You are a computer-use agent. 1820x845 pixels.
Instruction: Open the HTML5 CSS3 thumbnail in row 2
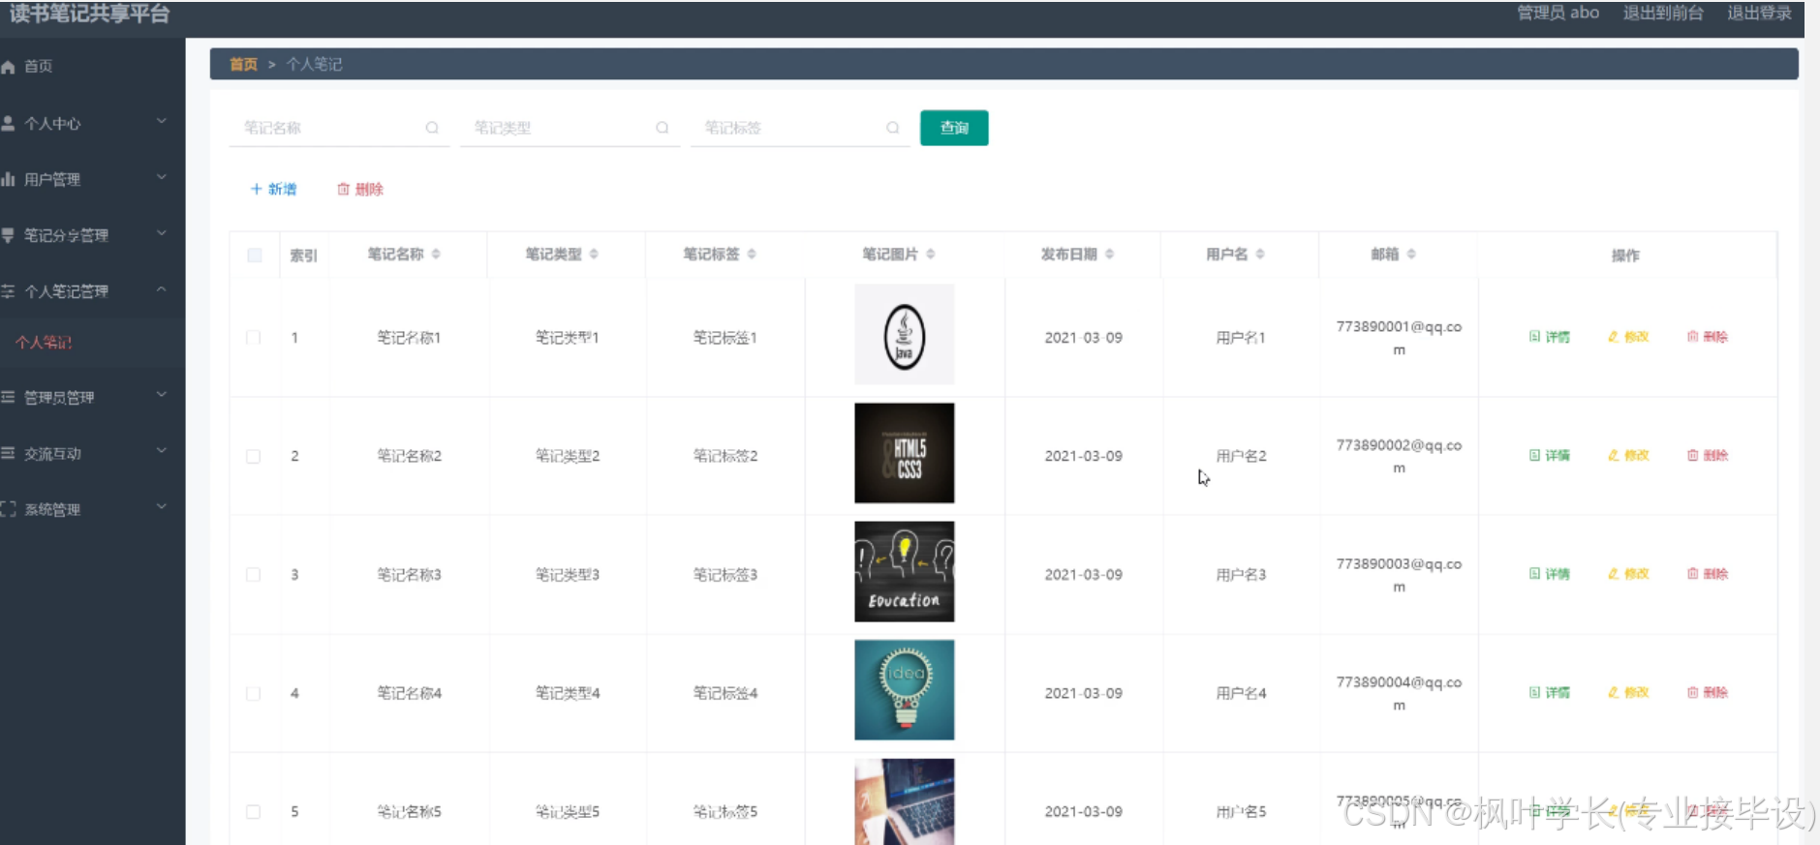coord(905,453)
